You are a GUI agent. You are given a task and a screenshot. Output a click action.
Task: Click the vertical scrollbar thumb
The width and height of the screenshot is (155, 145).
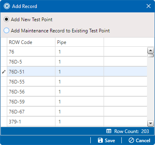tap(151, 56)
